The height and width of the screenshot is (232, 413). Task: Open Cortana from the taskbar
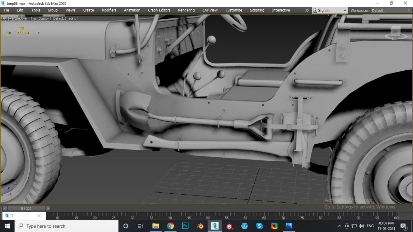tap(126, 226)
